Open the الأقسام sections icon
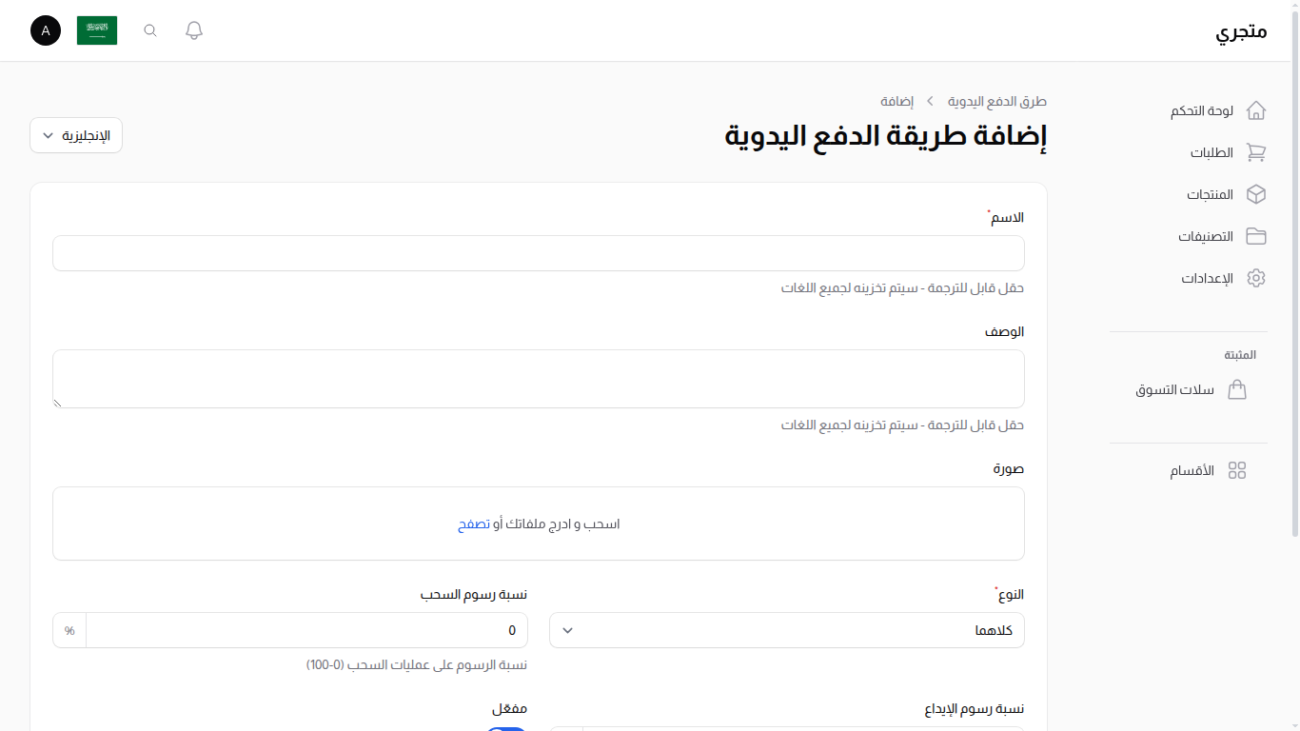Screen dimensions: 1300x731 pos(1237,469)
